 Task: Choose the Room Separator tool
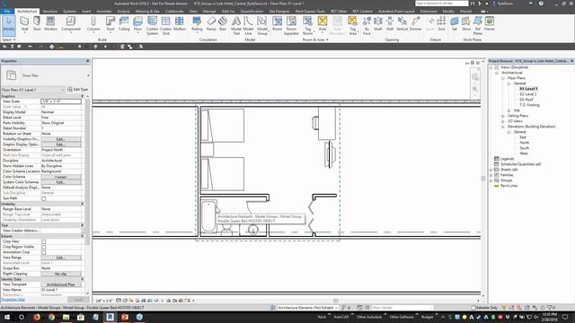[x=291, y=26]
